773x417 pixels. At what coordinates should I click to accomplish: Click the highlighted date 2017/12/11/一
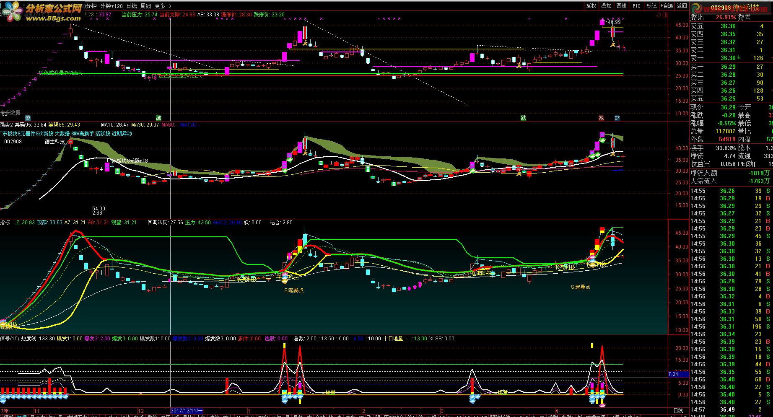(x=187, y=410)
